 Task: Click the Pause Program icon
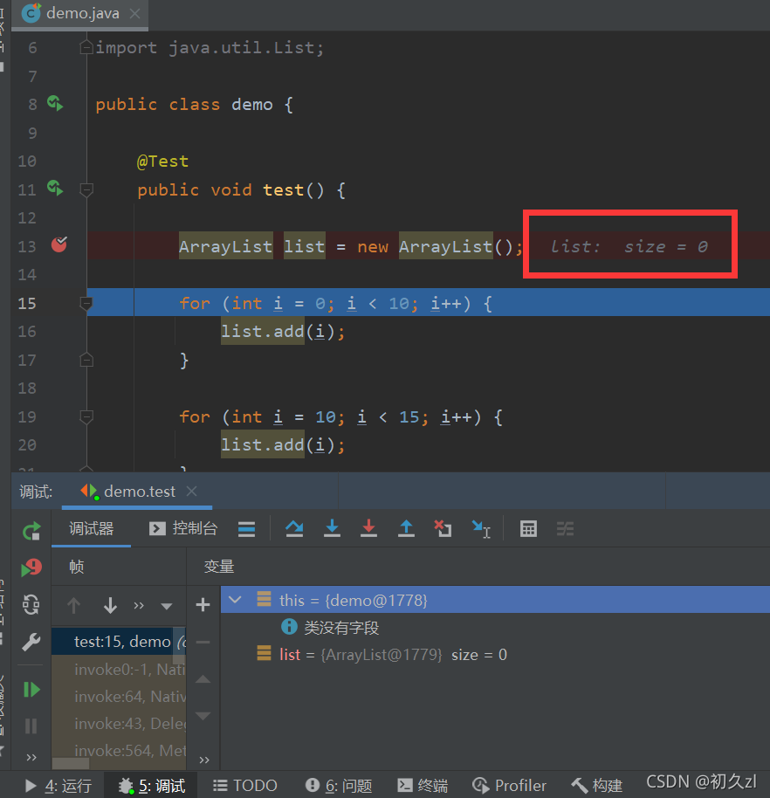[x=31, y=726]
